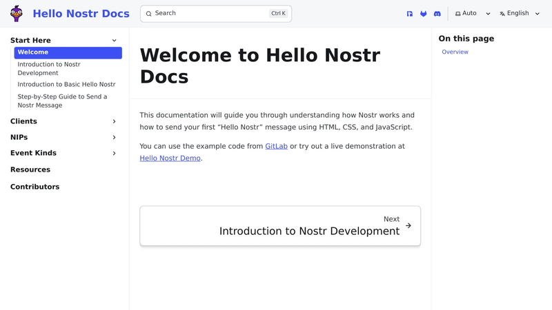Click the ostrich logo icon

pyautogui.click(x=17, y=14)
